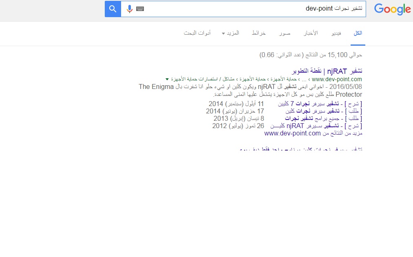
Task: Expand the المزيد (More) dropdown
Action: [x=231, y=33]
